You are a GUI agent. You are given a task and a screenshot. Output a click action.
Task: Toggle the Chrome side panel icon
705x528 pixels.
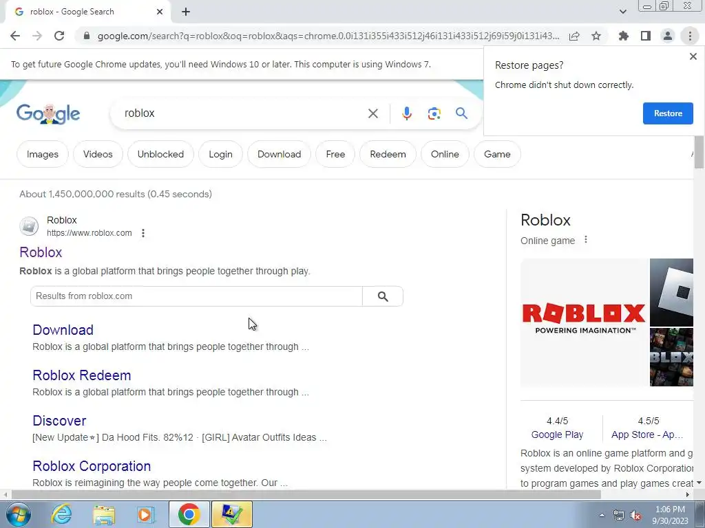click(x=646, y=36)
